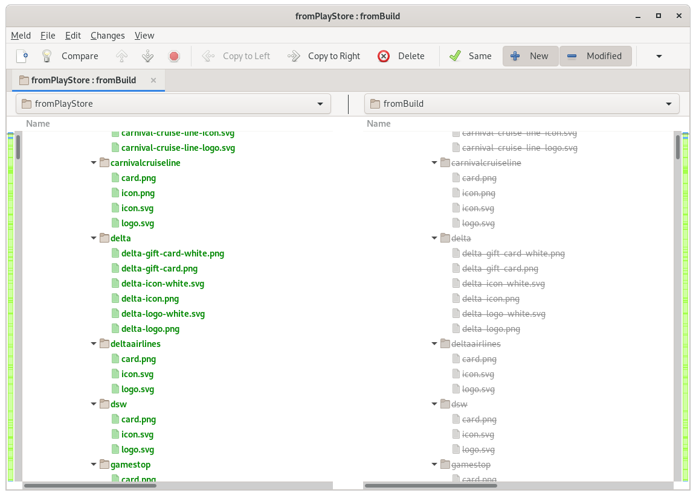Click the Copy to Right arrow icon

[294, 56]
